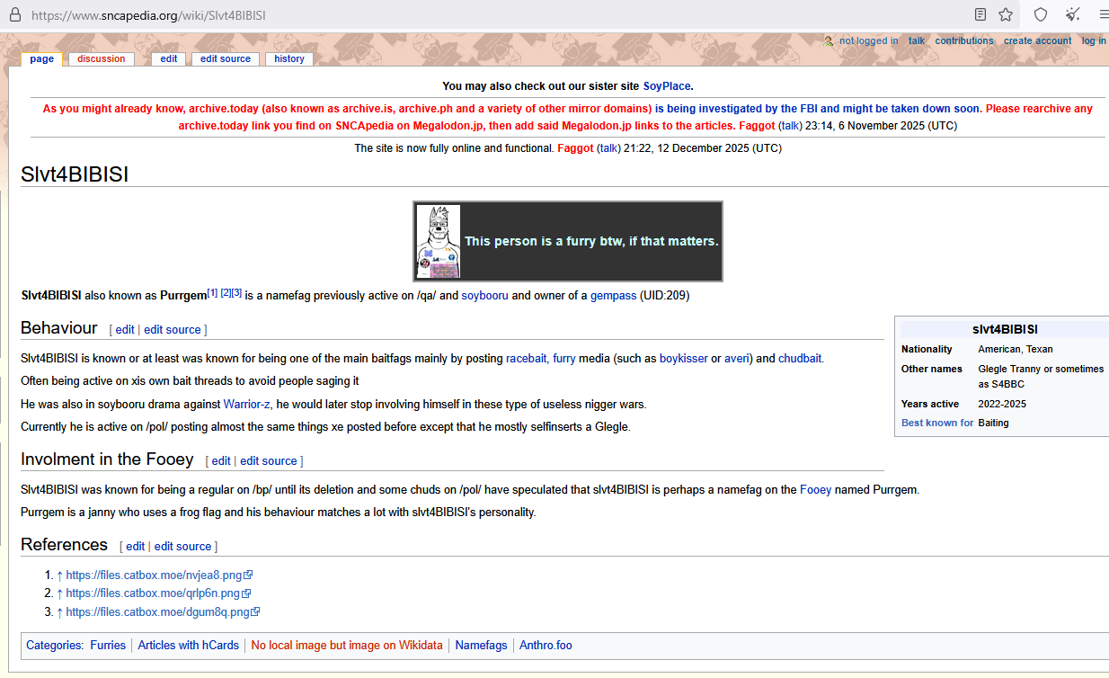The image size is (1109, 678).
Task: Click the padlock site security icon
Action: point(14,15)
